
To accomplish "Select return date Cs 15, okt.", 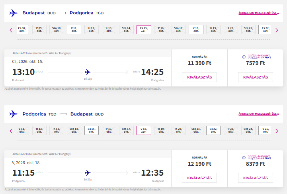I will click(x=92, y=130).
